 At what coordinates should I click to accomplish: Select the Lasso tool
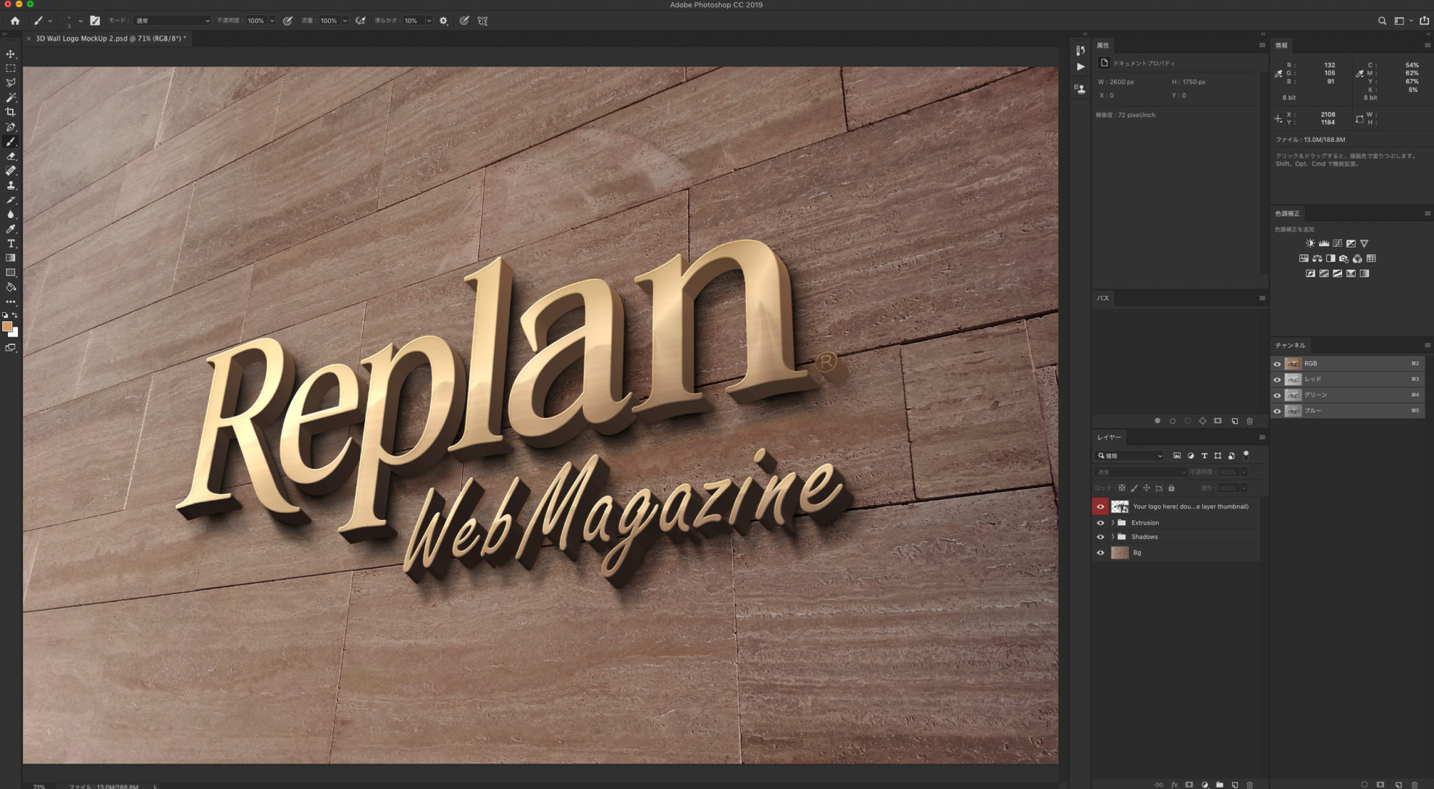pyautogui.click(x=11, y=83)
